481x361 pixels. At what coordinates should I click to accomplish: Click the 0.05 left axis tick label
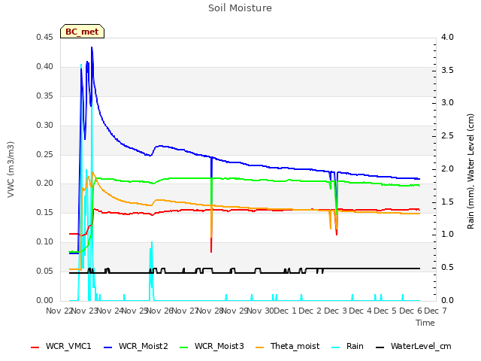pos(44,271)
